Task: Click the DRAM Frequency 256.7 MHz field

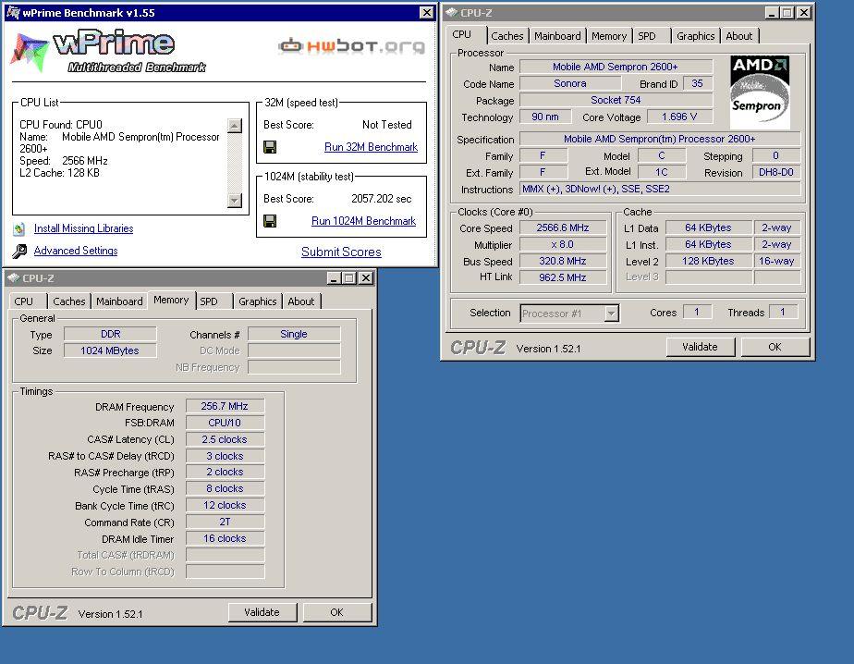Action: click(x=225, y=406)
